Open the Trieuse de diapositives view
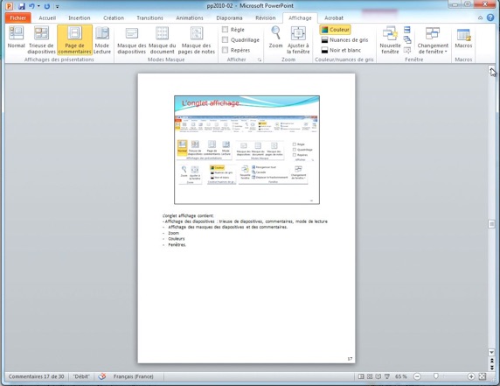The image size is (500, 386). (41, 39)
